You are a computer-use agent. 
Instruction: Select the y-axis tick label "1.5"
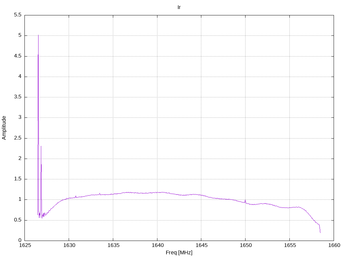click(18, 179)
